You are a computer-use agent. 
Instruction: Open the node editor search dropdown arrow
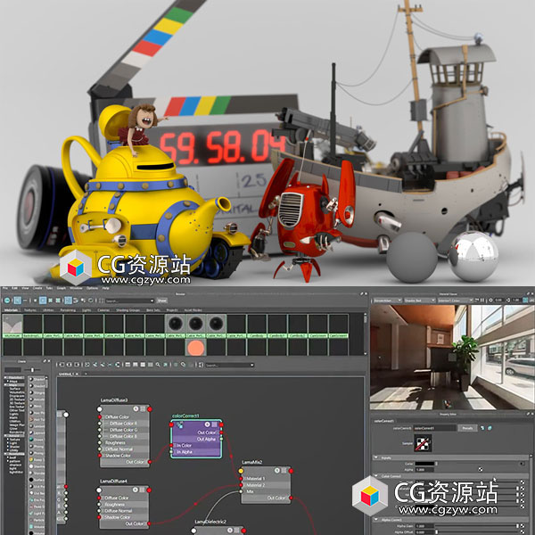[252, 365]
